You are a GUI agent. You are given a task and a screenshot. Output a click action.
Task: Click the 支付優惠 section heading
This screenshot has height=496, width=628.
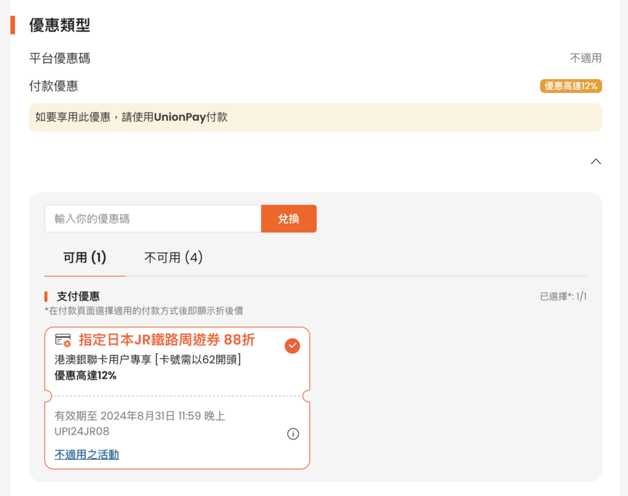pyautogui.click(x=78, y=296)
